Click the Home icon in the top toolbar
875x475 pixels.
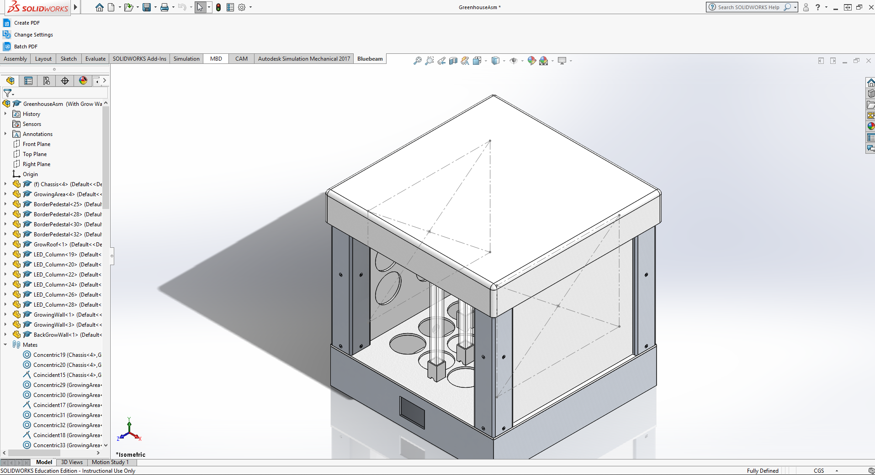click(100, 7)
